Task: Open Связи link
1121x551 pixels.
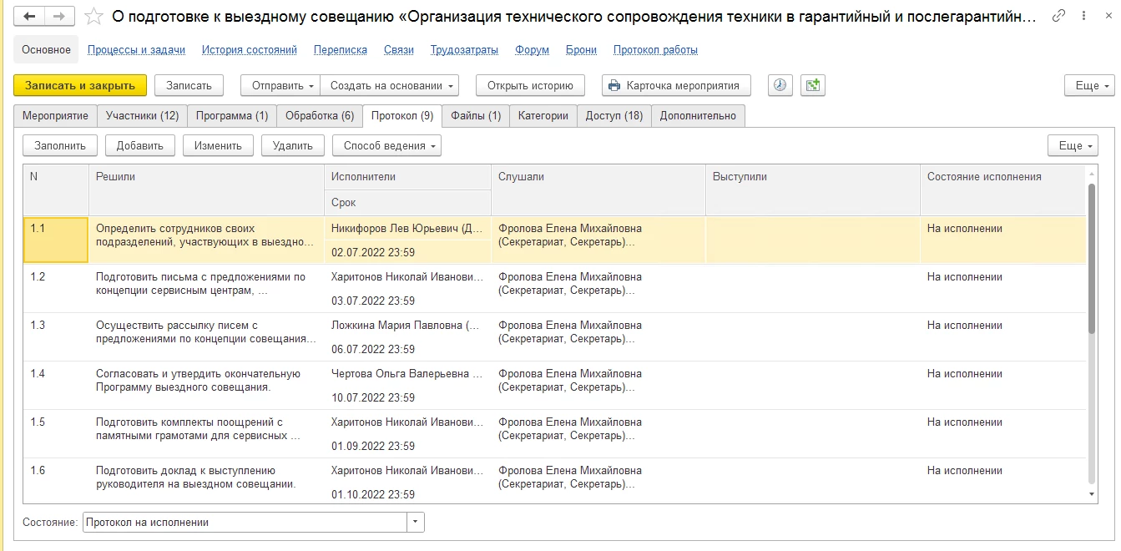Action: click(399, 49)
